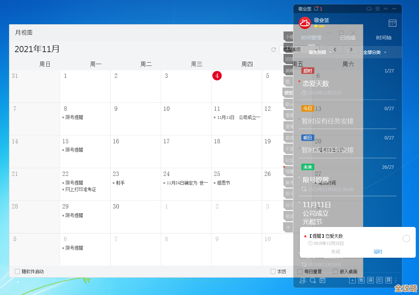Click 延时 to postpone the 恋爱天数 reminder
This screenshot has width=419, height=295.
378,251
